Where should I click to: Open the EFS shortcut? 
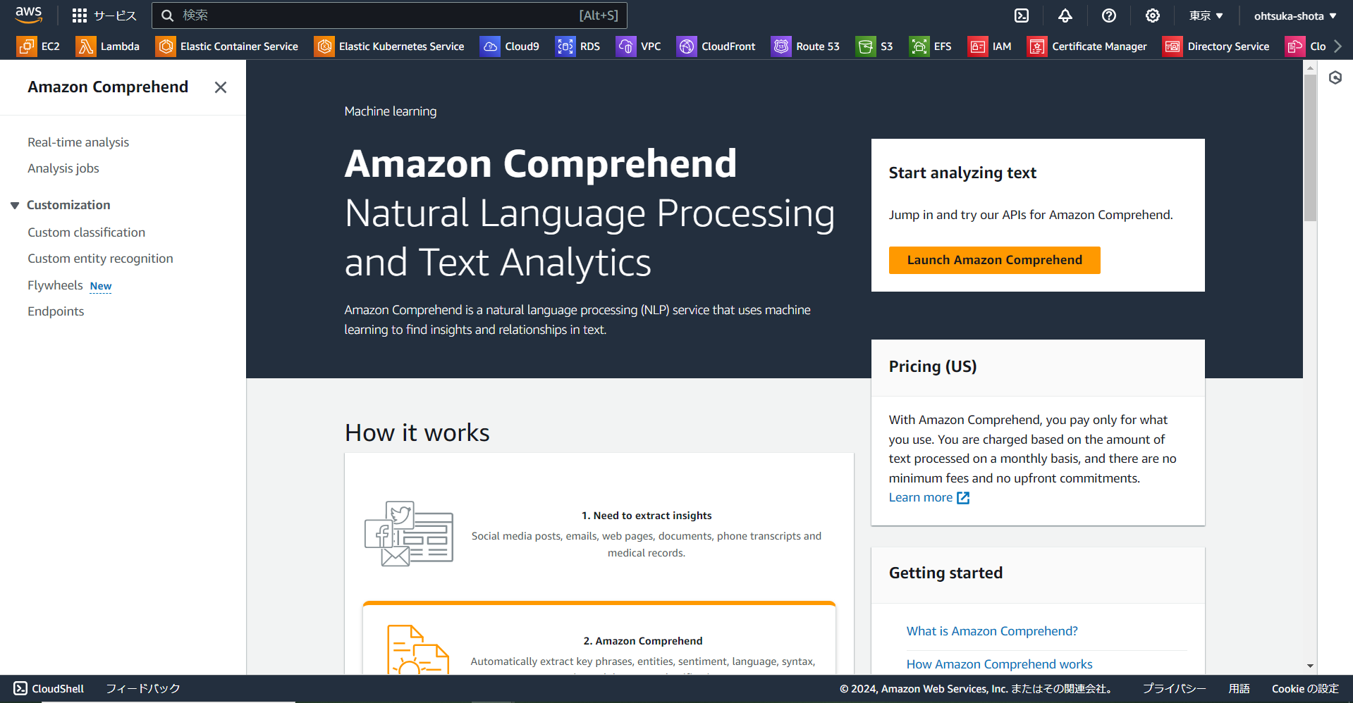(x=931, y=46)
